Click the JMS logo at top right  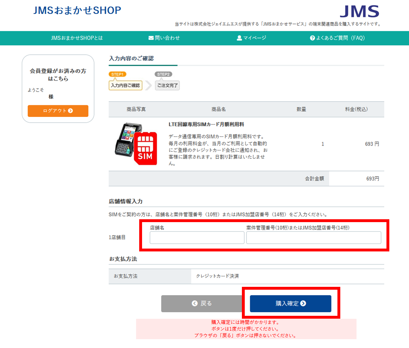point(359,11)
